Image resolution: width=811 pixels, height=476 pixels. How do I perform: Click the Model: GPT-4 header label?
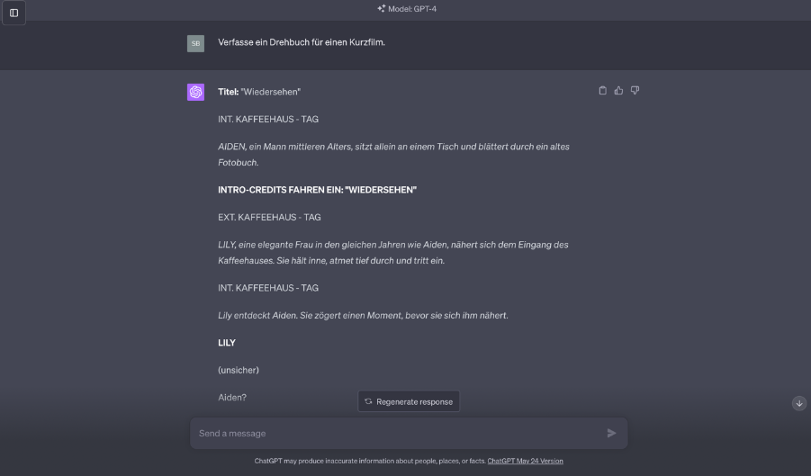coord(413,9)
